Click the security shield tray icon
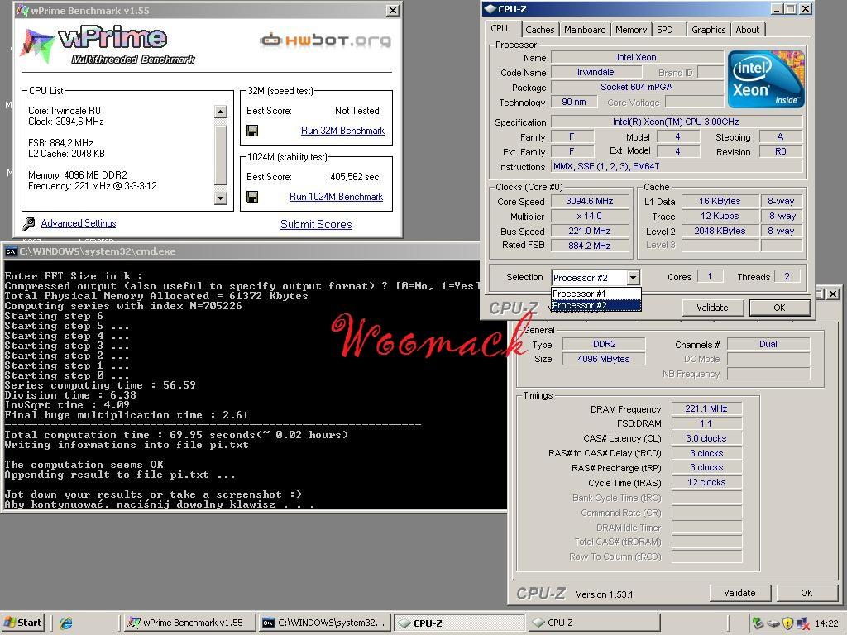The width and height of the screenshot is (847, 635). tap(787, 623)
